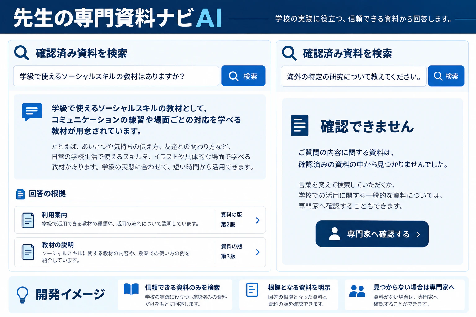Screen dimensions: 476x317
Task: Select the 見つからない場合は専門家へ feature card title
Action: [414, 287]
